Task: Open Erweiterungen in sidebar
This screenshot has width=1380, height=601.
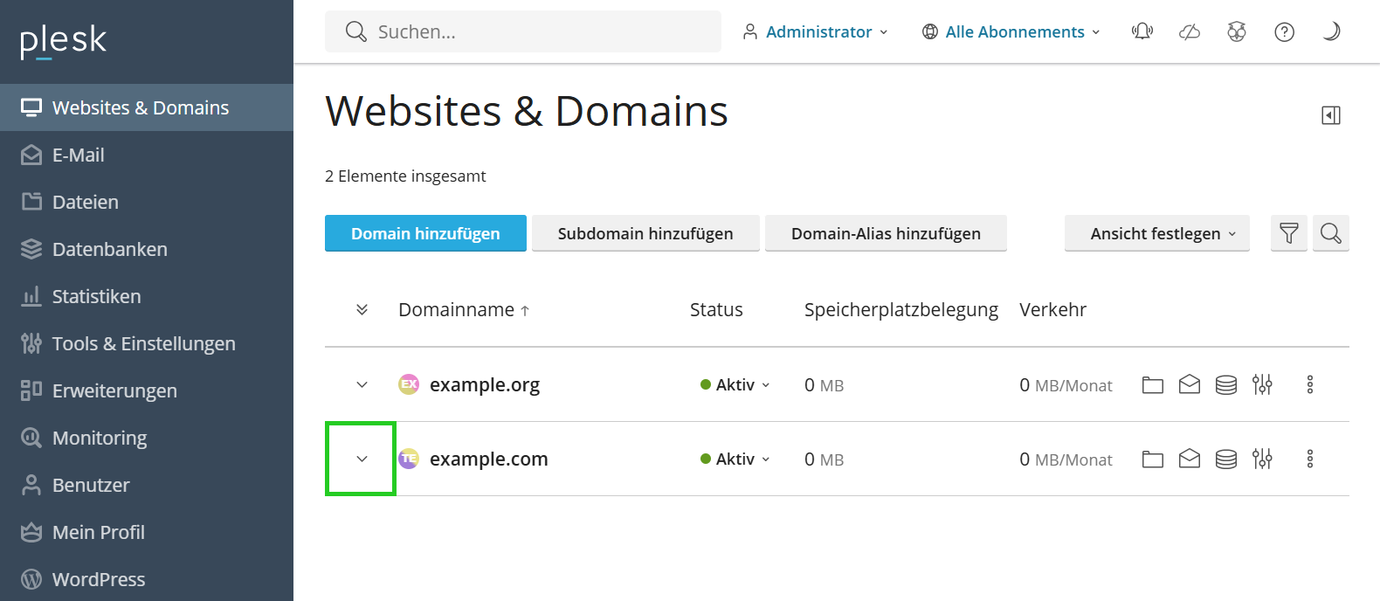Action: [x=147, y=390]
